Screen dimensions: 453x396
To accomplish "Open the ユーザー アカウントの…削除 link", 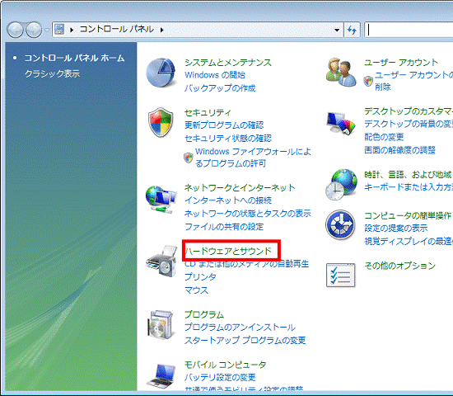I will point(414,81).
